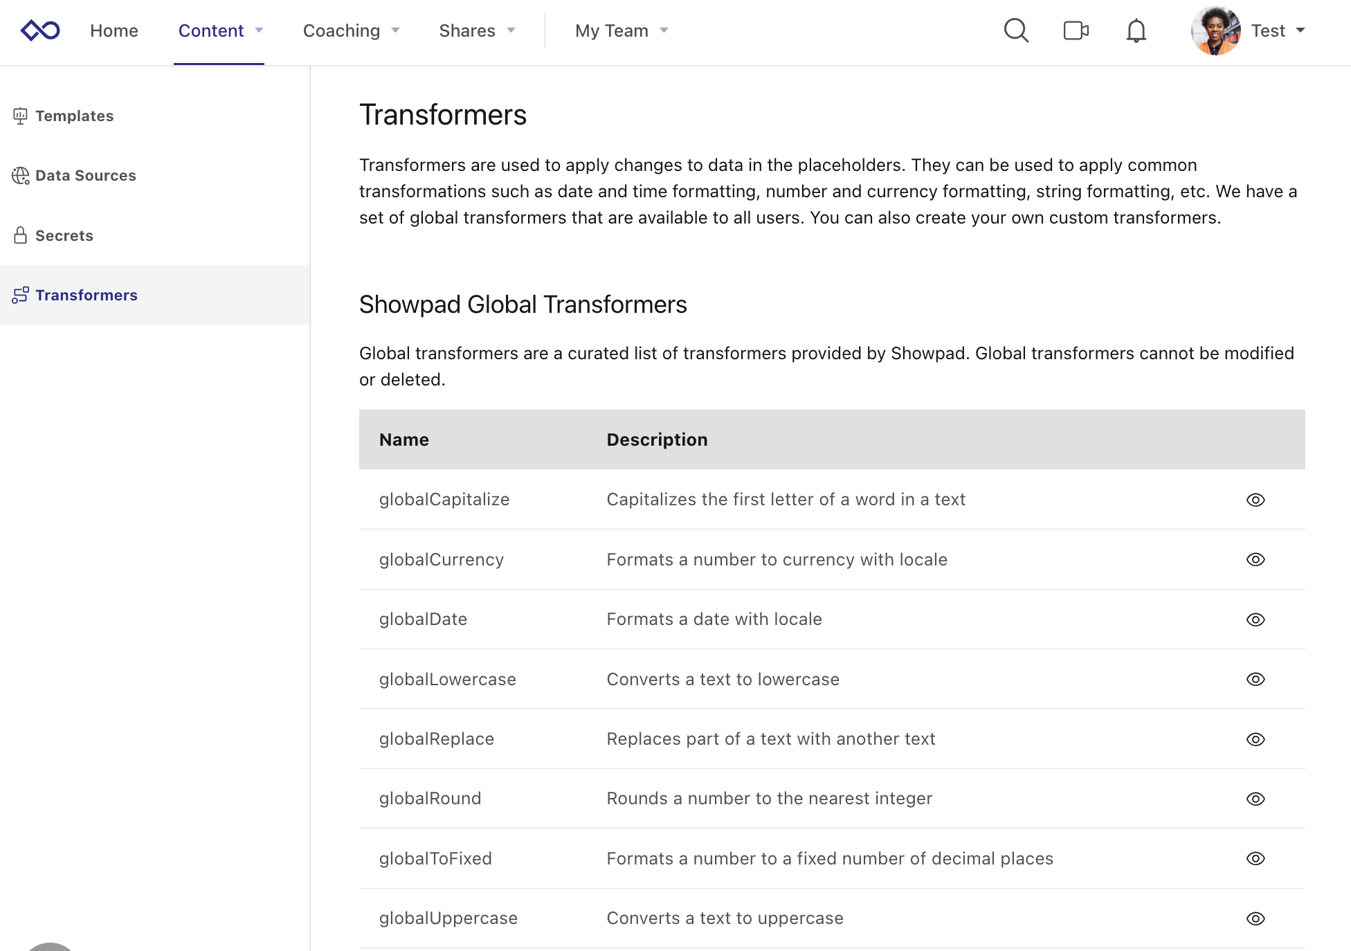Click the Secrets lock icon
The width and height of the screenshot is (1351, 951).
pos(21,235)
